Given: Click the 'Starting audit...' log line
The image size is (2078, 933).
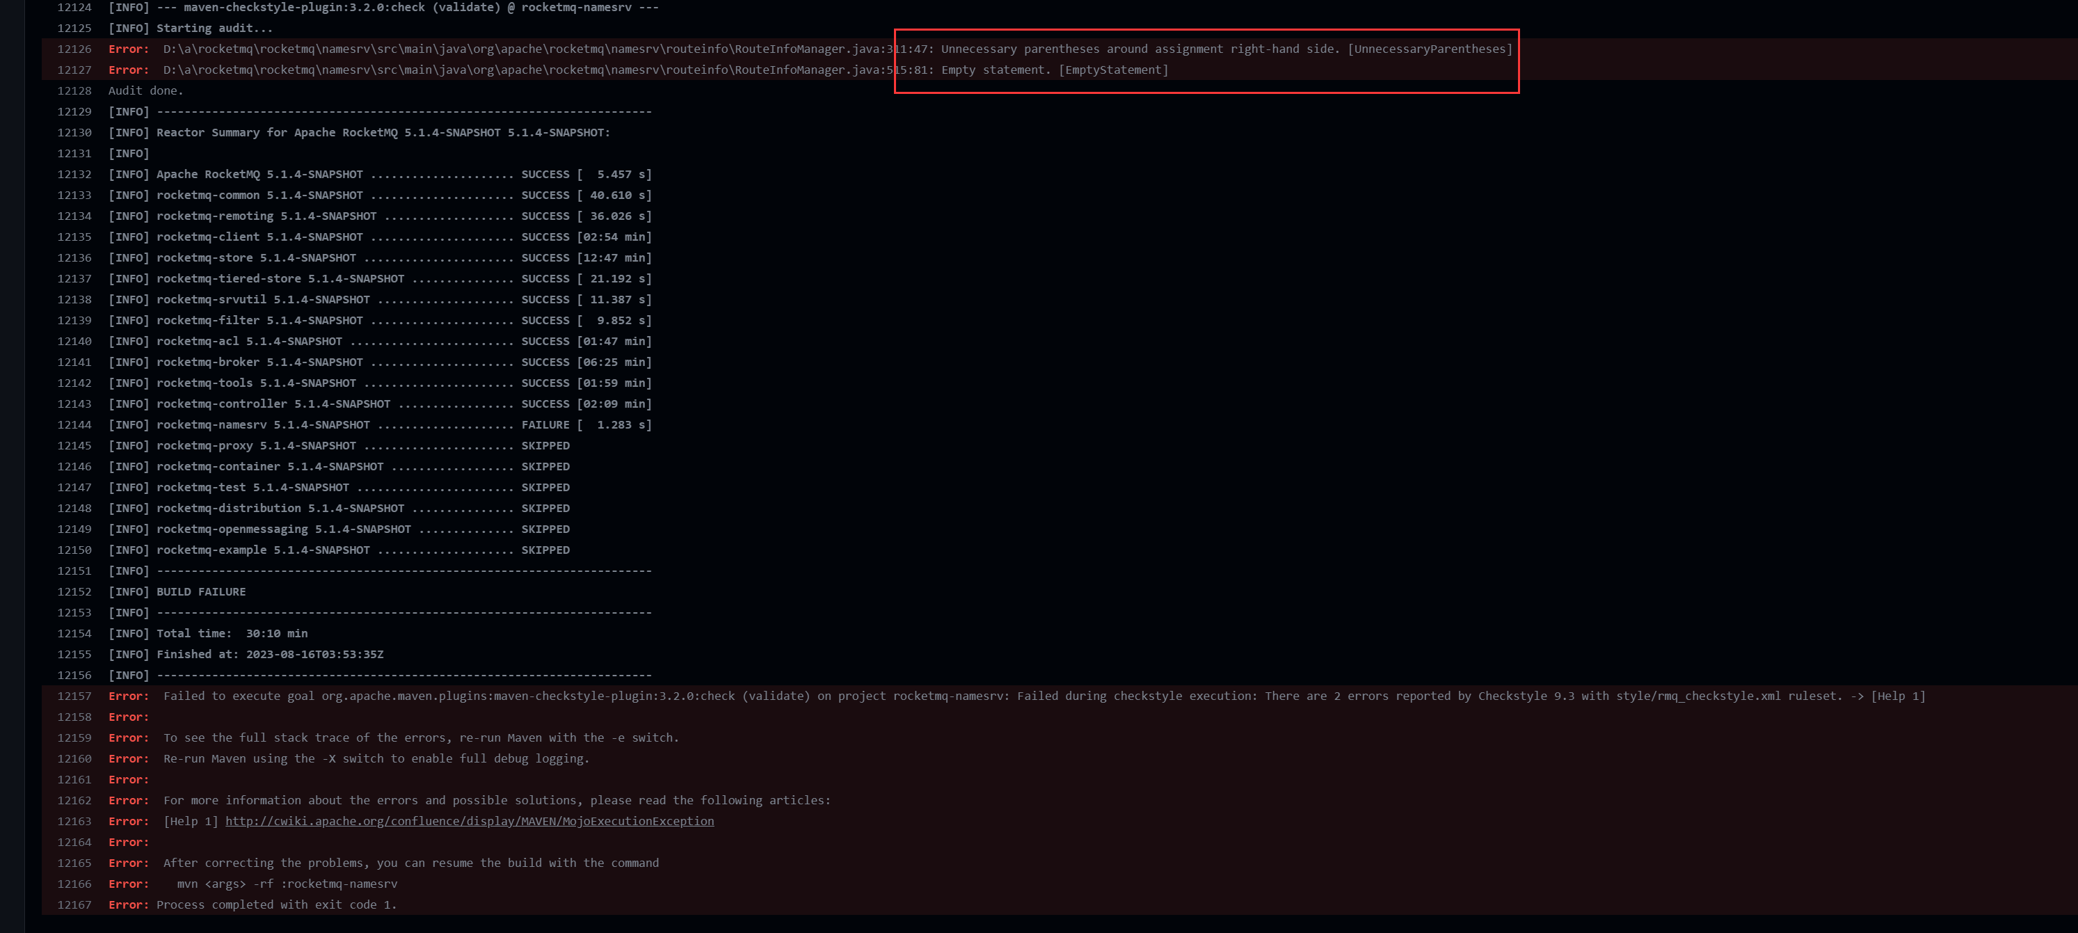Looking at the screenshot, I should pos(191,29).
